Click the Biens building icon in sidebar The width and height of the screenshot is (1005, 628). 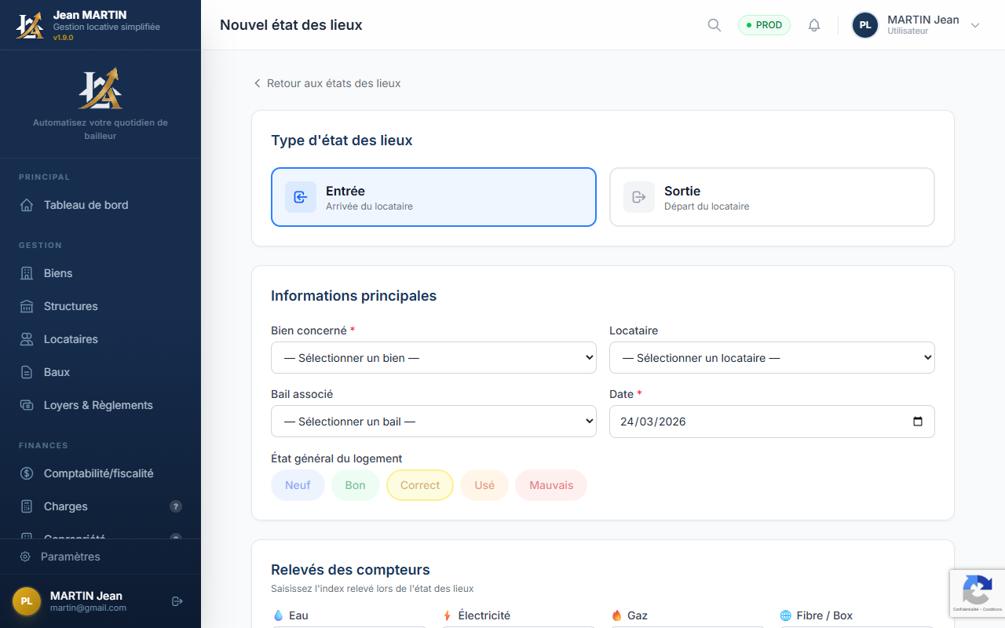click(27, 273)
